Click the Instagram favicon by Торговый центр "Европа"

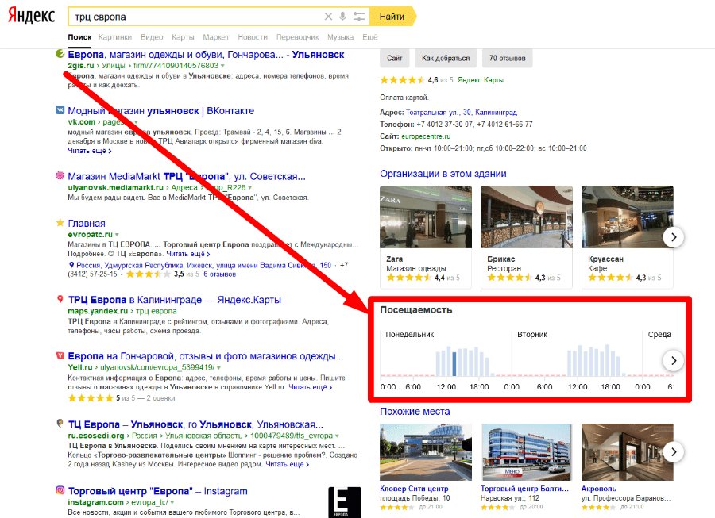tap(60, 491)
